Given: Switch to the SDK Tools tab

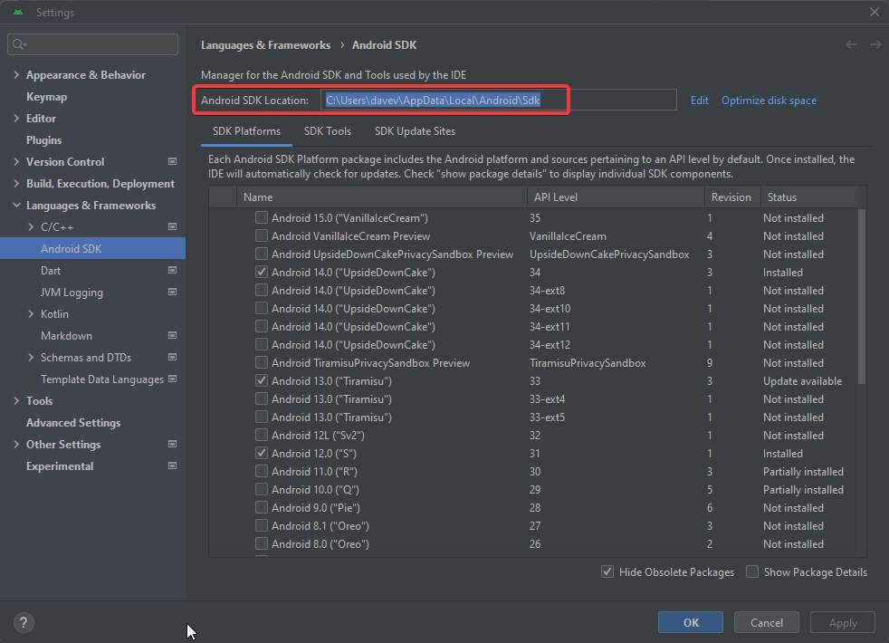Looking at the screenshot, I should (x=327, y=131).
